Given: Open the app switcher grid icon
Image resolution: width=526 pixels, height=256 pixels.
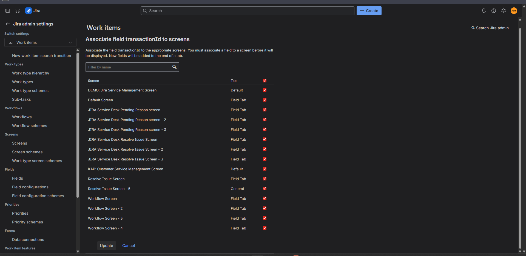Looking at the screenshot, I should click(18, 11).
